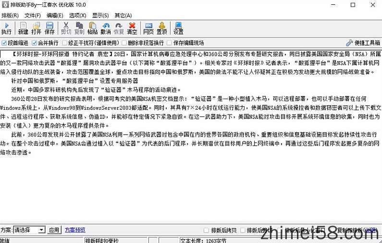Screen dimensions: 382x243
Task: Open 设置 settings from the toolbar
Action: click(x=178, y=28)
